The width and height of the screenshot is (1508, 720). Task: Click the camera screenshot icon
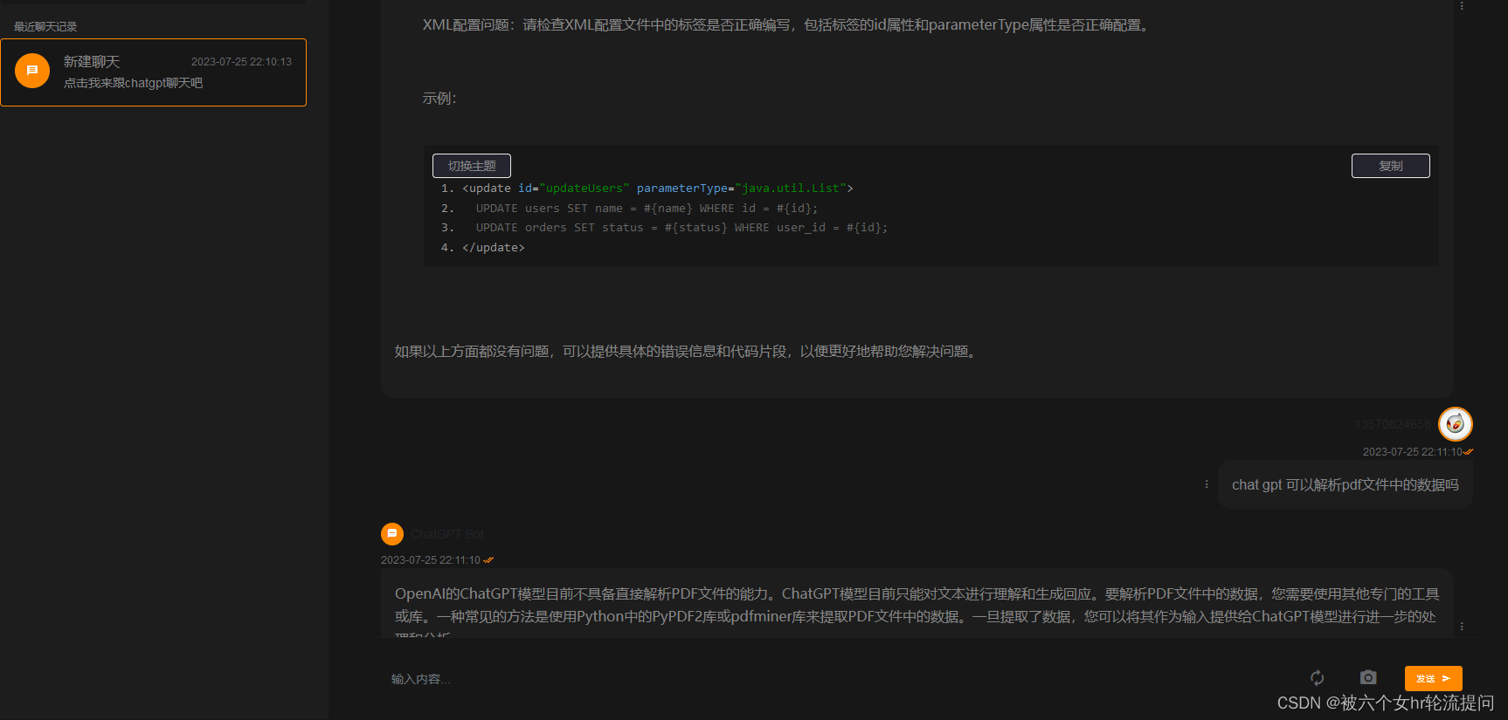pos(1368,678)
